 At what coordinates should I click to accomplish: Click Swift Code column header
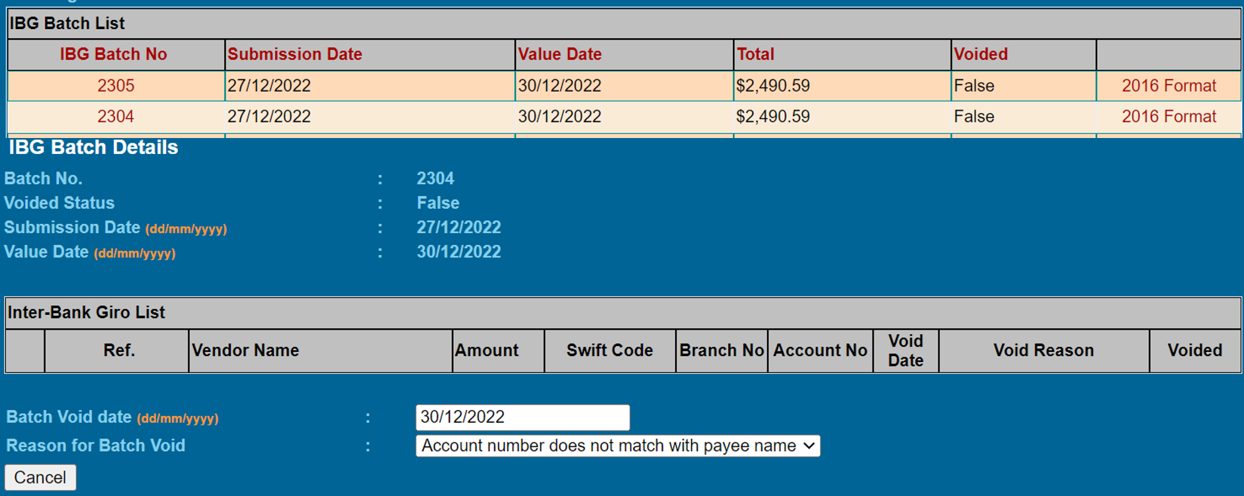pyautogui.click(x=609, y=351)
